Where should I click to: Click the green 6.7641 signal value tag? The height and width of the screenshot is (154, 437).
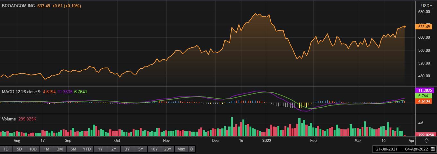(424, 96)
